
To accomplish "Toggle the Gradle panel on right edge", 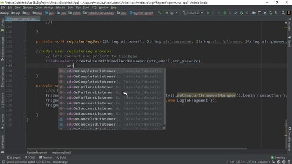I will pos(290,41).
